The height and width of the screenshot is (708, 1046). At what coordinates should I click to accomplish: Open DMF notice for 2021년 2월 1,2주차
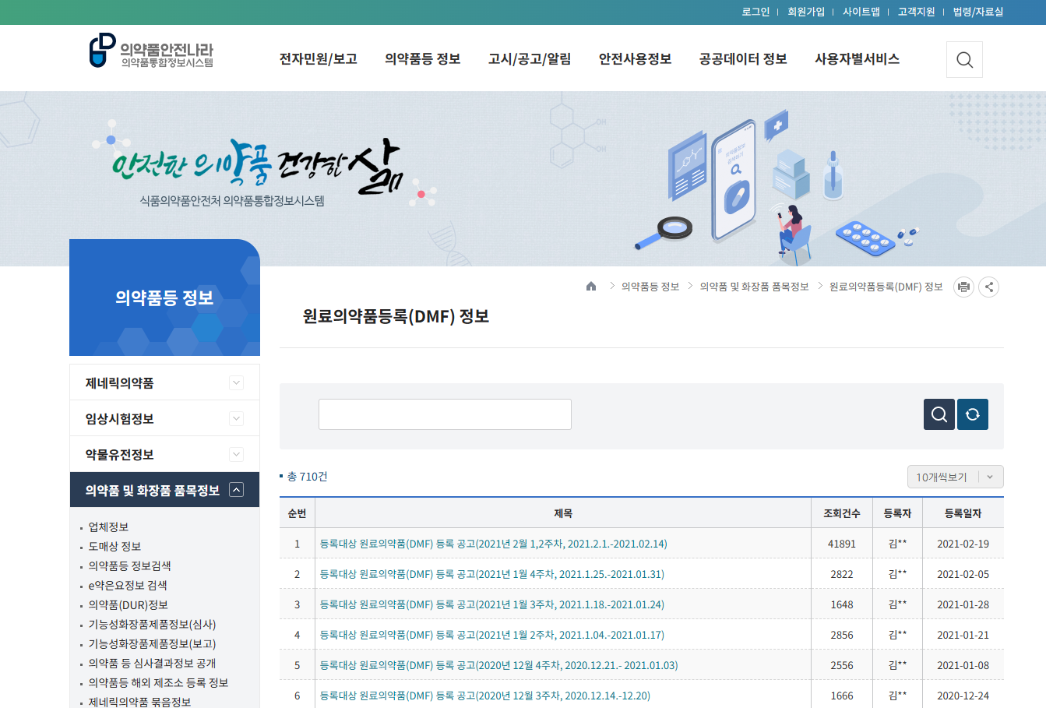tap(493, 544)
